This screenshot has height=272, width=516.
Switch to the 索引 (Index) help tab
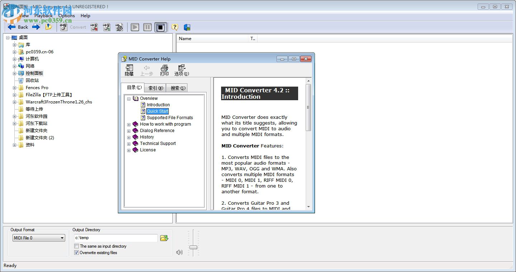pos(156,88)
